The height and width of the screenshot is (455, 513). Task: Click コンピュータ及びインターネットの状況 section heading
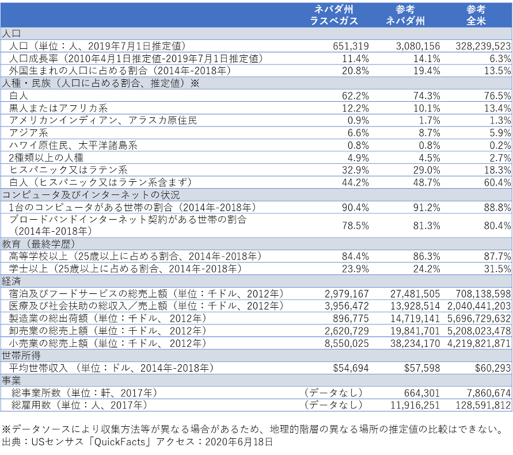(x=91, y=195)
